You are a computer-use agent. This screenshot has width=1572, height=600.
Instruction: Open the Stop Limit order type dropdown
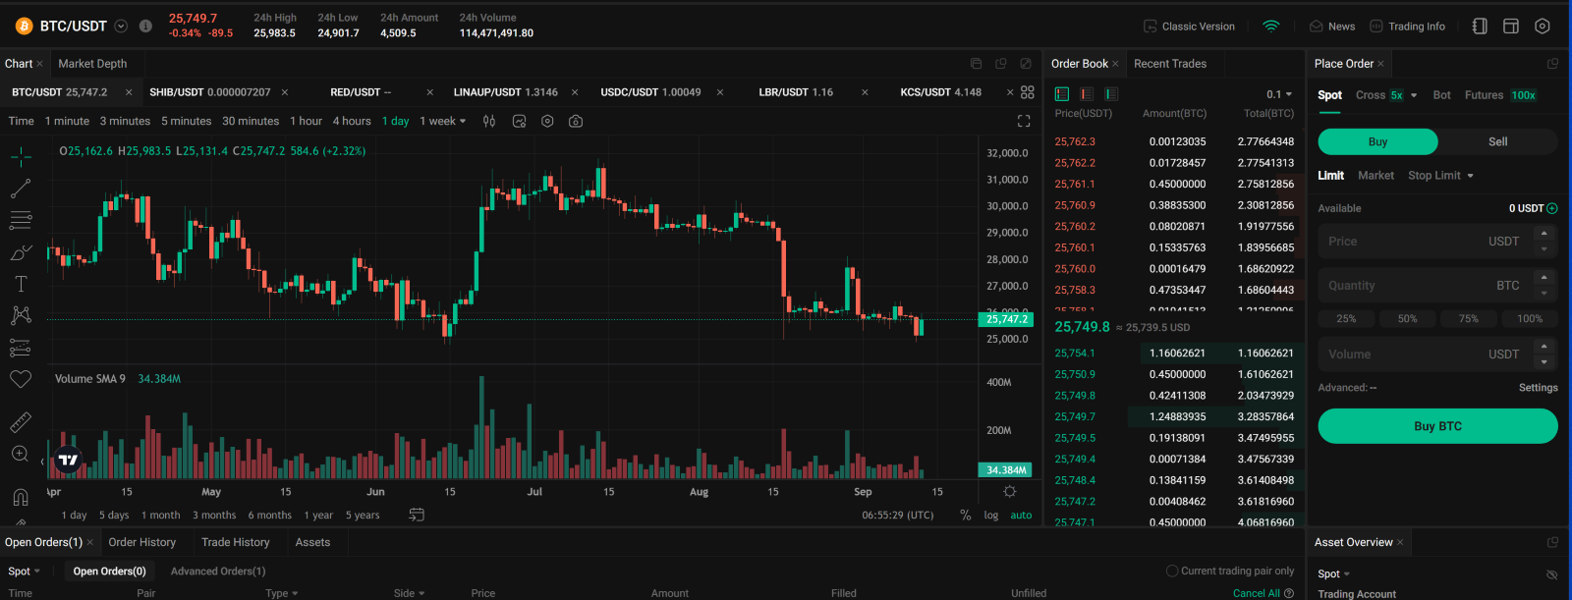click(1441, 175)
